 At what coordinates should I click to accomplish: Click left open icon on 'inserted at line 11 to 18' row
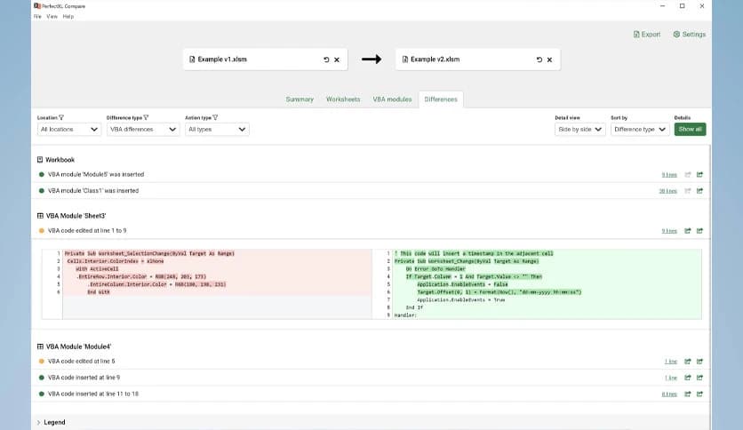688,394
